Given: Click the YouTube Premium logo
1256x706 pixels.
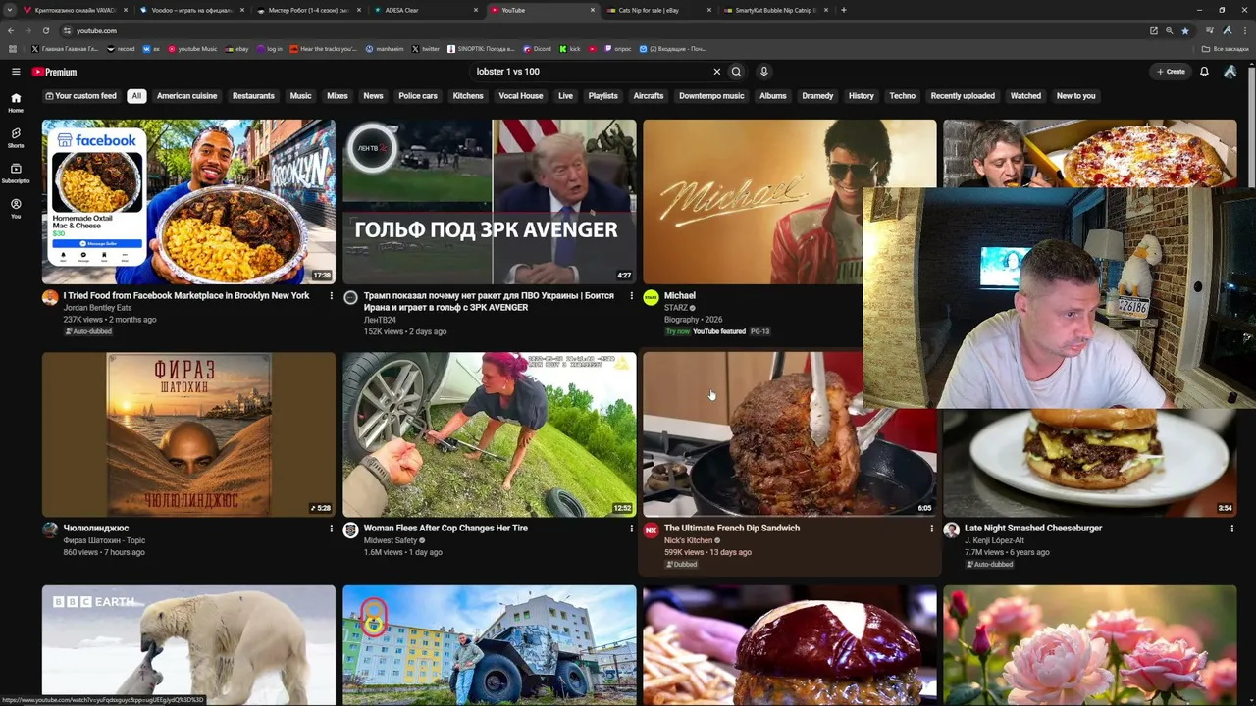Looking at the screenshot, I should click(54, 72).
